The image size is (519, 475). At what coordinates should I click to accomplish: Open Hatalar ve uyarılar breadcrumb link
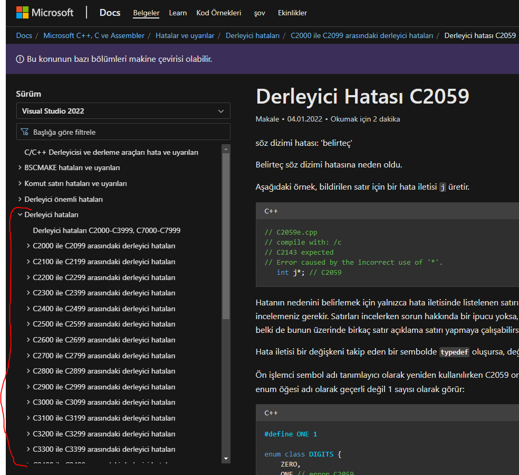185,35
